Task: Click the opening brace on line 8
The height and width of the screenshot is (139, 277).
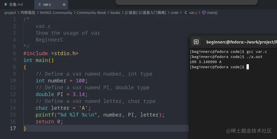Action: tap(25, 67)
